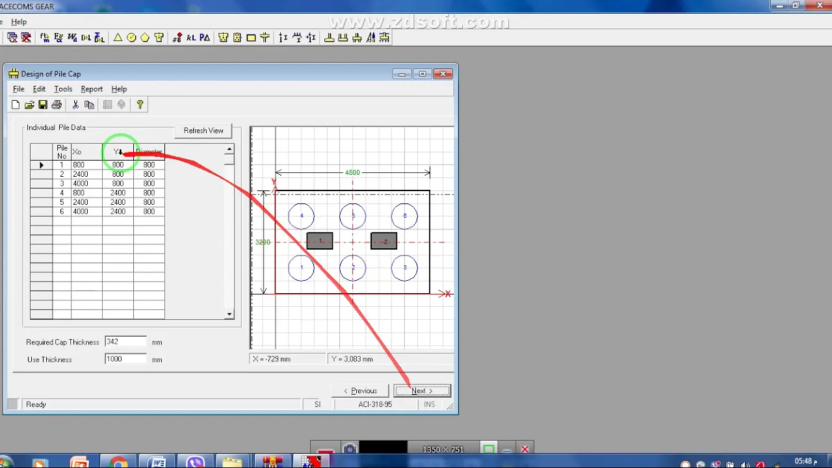Open the File menu in Pile Cap window
The height and width of the screenshot is (468, 832).
point(19,89)
